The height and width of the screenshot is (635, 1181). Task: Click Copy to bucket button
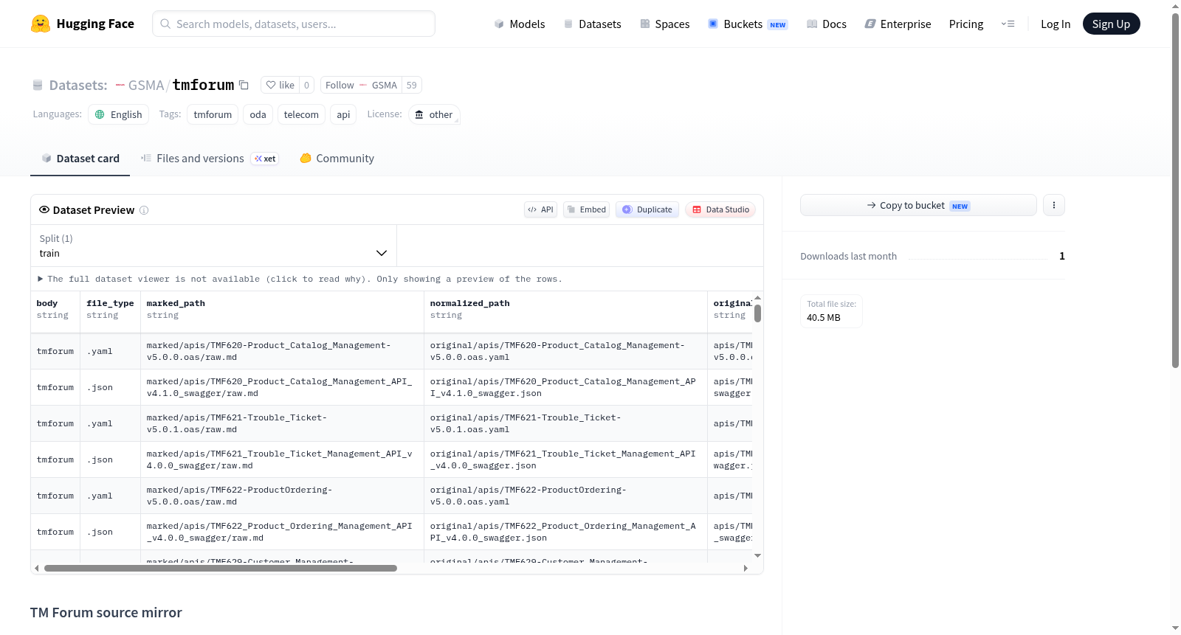(918, 205)
